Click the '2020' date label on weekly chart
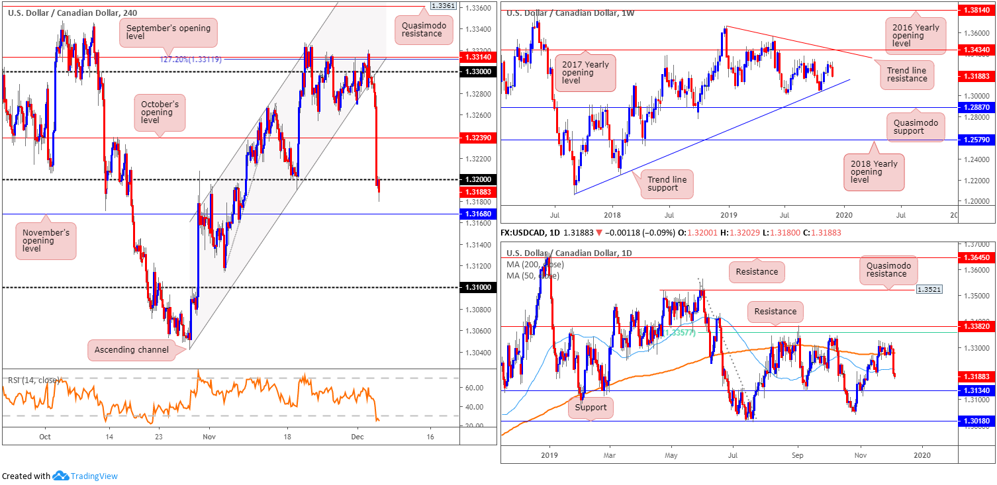Screen dimensions: 997x485 844,216
